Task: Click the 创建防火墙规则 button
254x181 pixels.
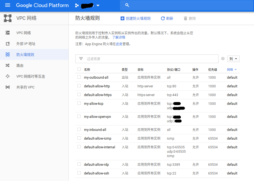Action: (x=136, y=19)
